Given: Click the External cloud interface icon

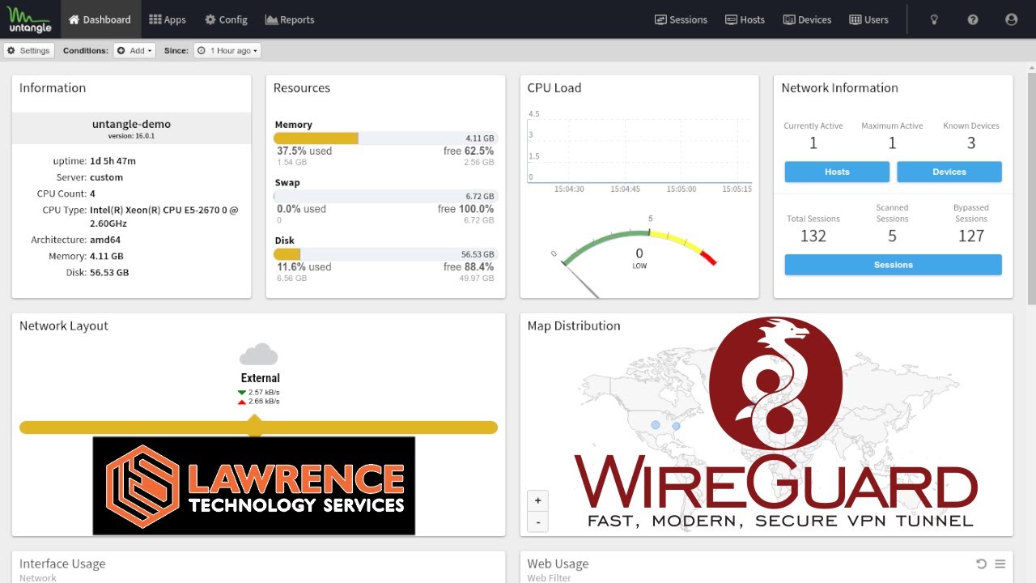Looking at the screenshot, I should (x=259, y=355).
